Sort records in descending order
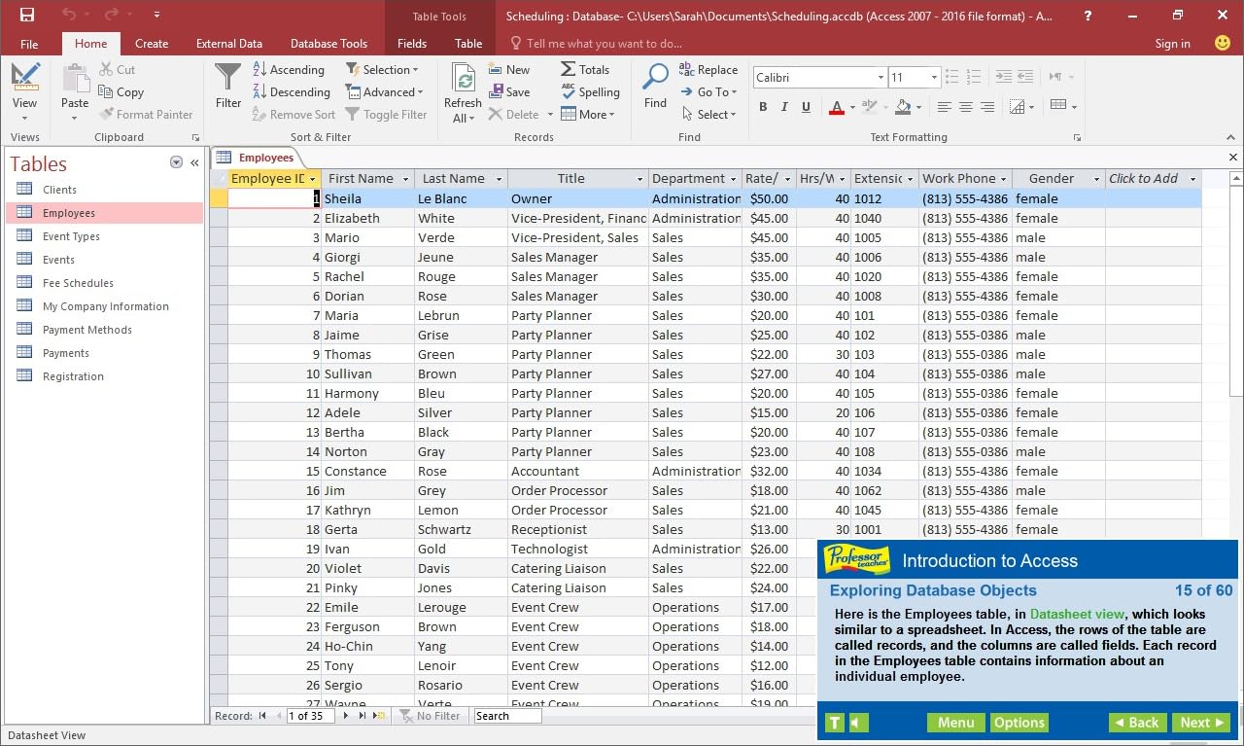This screenshot has height=746, width=1244. (291, 91)
